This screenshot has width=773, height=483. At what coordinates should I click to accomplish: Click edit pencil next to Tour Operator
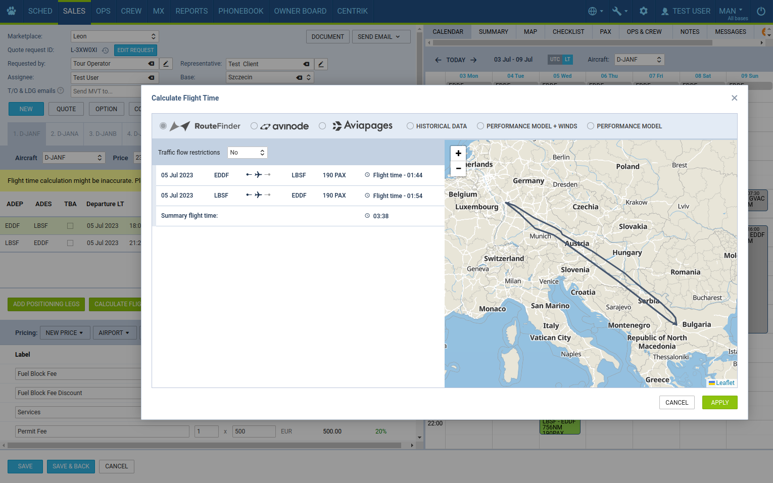point(166,64)
